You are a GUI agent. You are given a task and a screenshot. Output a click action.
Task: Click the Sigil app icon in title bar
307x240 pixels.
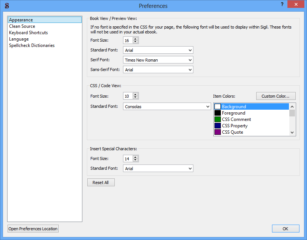pyautogui.click(x=6, y=6)
